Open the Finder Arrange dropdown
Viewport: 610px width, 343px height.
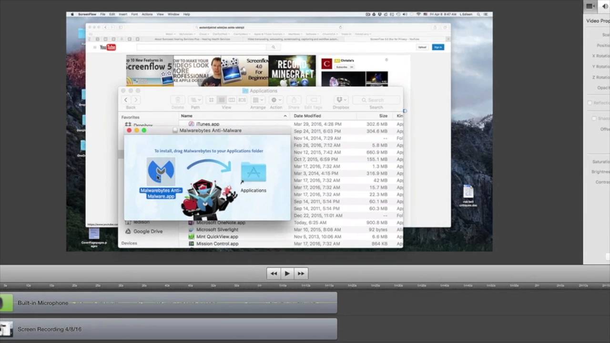pyautogui.click(x=258, y=100)
